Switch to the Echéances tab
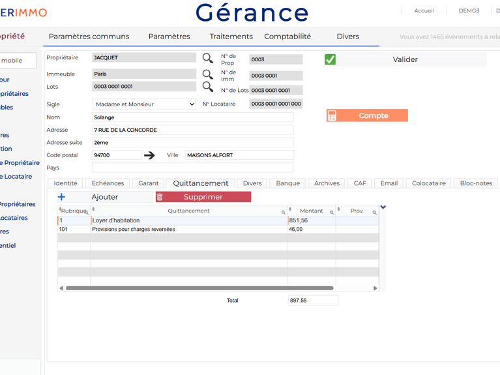The height and width of the screenshot is (375, 500). click(108, 183)
